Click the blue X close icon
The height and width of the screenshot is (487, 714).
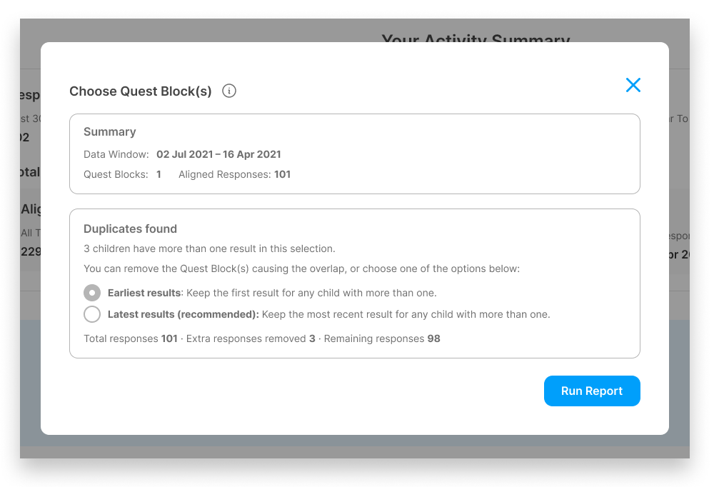633,85
